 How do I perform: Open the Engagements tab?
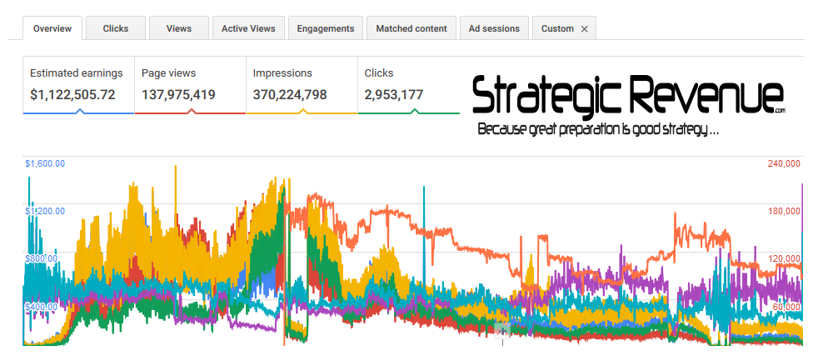click(326, 28)
